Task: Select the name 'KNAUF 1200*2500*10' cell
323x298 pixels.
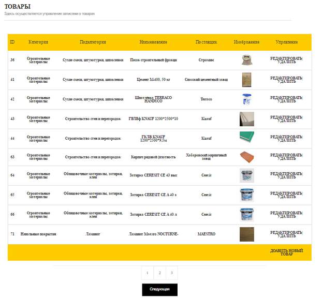Action: (x=153, y=119)
